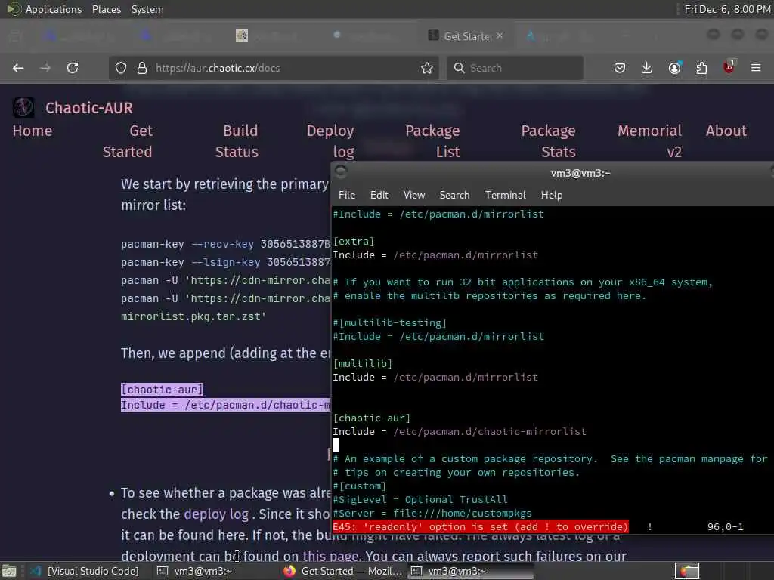Image resolution: width=774 pixels, height=580 pixels.
Task: Open the Firefox account icon
Action: (675, 68)
